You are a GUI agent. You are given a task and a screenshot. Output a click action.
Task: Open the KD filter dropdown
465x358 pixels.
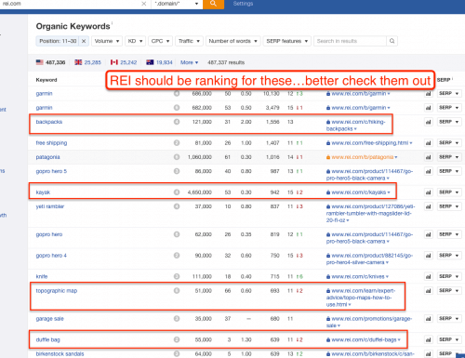(135, 41)
